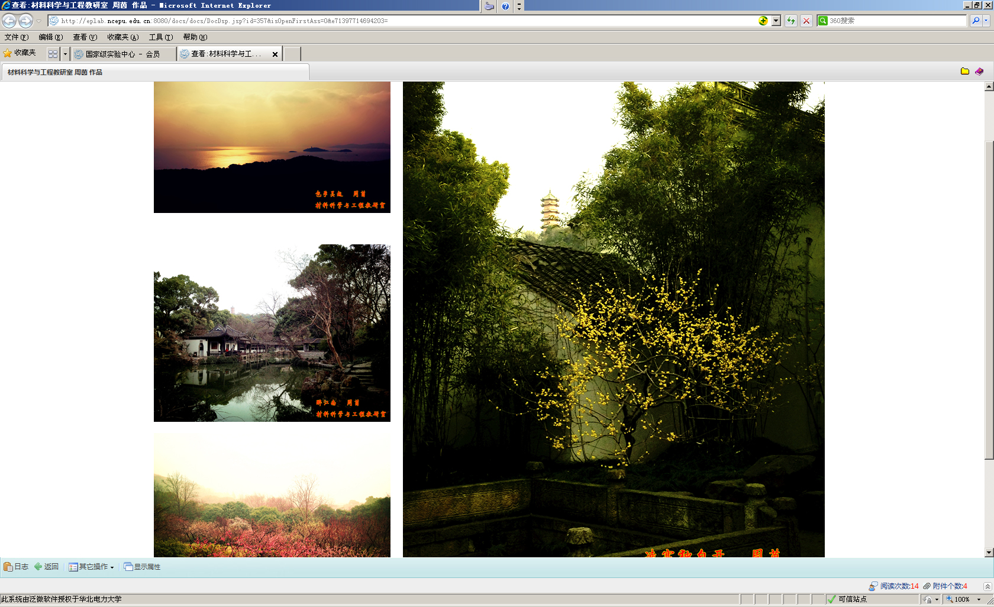994x607 pixels.
Task: Expand the address bar history dropdown
Action: pyautogui.click(x=776, y=21)
